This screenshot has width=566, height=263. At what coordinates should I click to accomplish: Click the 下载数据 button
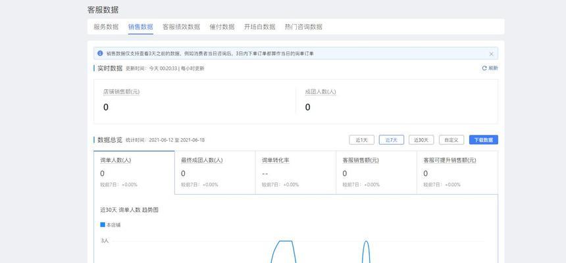coord(483,140)
